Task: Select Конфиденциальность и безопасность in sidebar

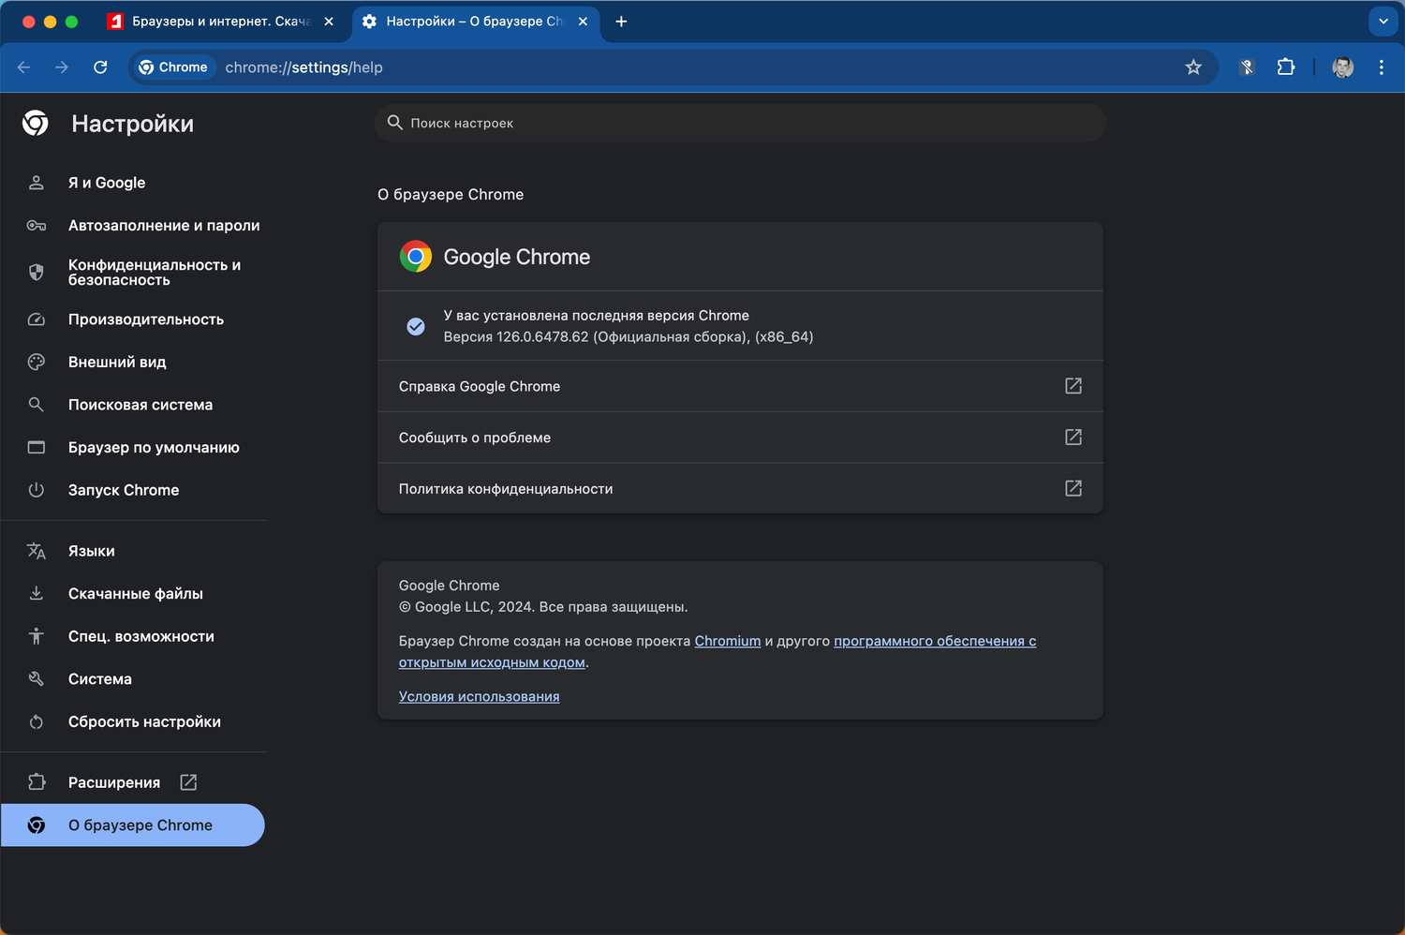Action: (154, 273)
